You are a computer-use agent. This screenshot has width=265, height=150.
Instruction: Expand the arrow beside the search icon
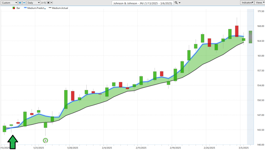click(180, 3)
